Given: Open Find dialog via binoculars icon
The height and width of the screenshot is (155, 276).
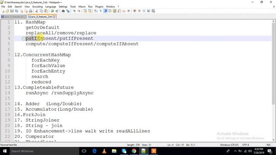Looking at the screenshot, I should [63, 11].
